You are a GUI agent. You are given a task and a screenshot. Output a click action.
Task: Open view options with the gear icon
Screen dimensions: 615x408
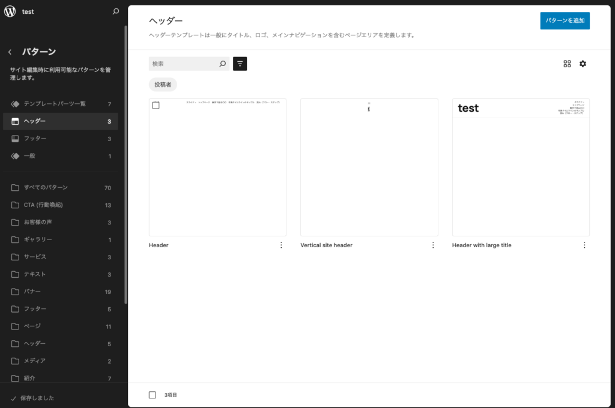click(x=583, y=64)
